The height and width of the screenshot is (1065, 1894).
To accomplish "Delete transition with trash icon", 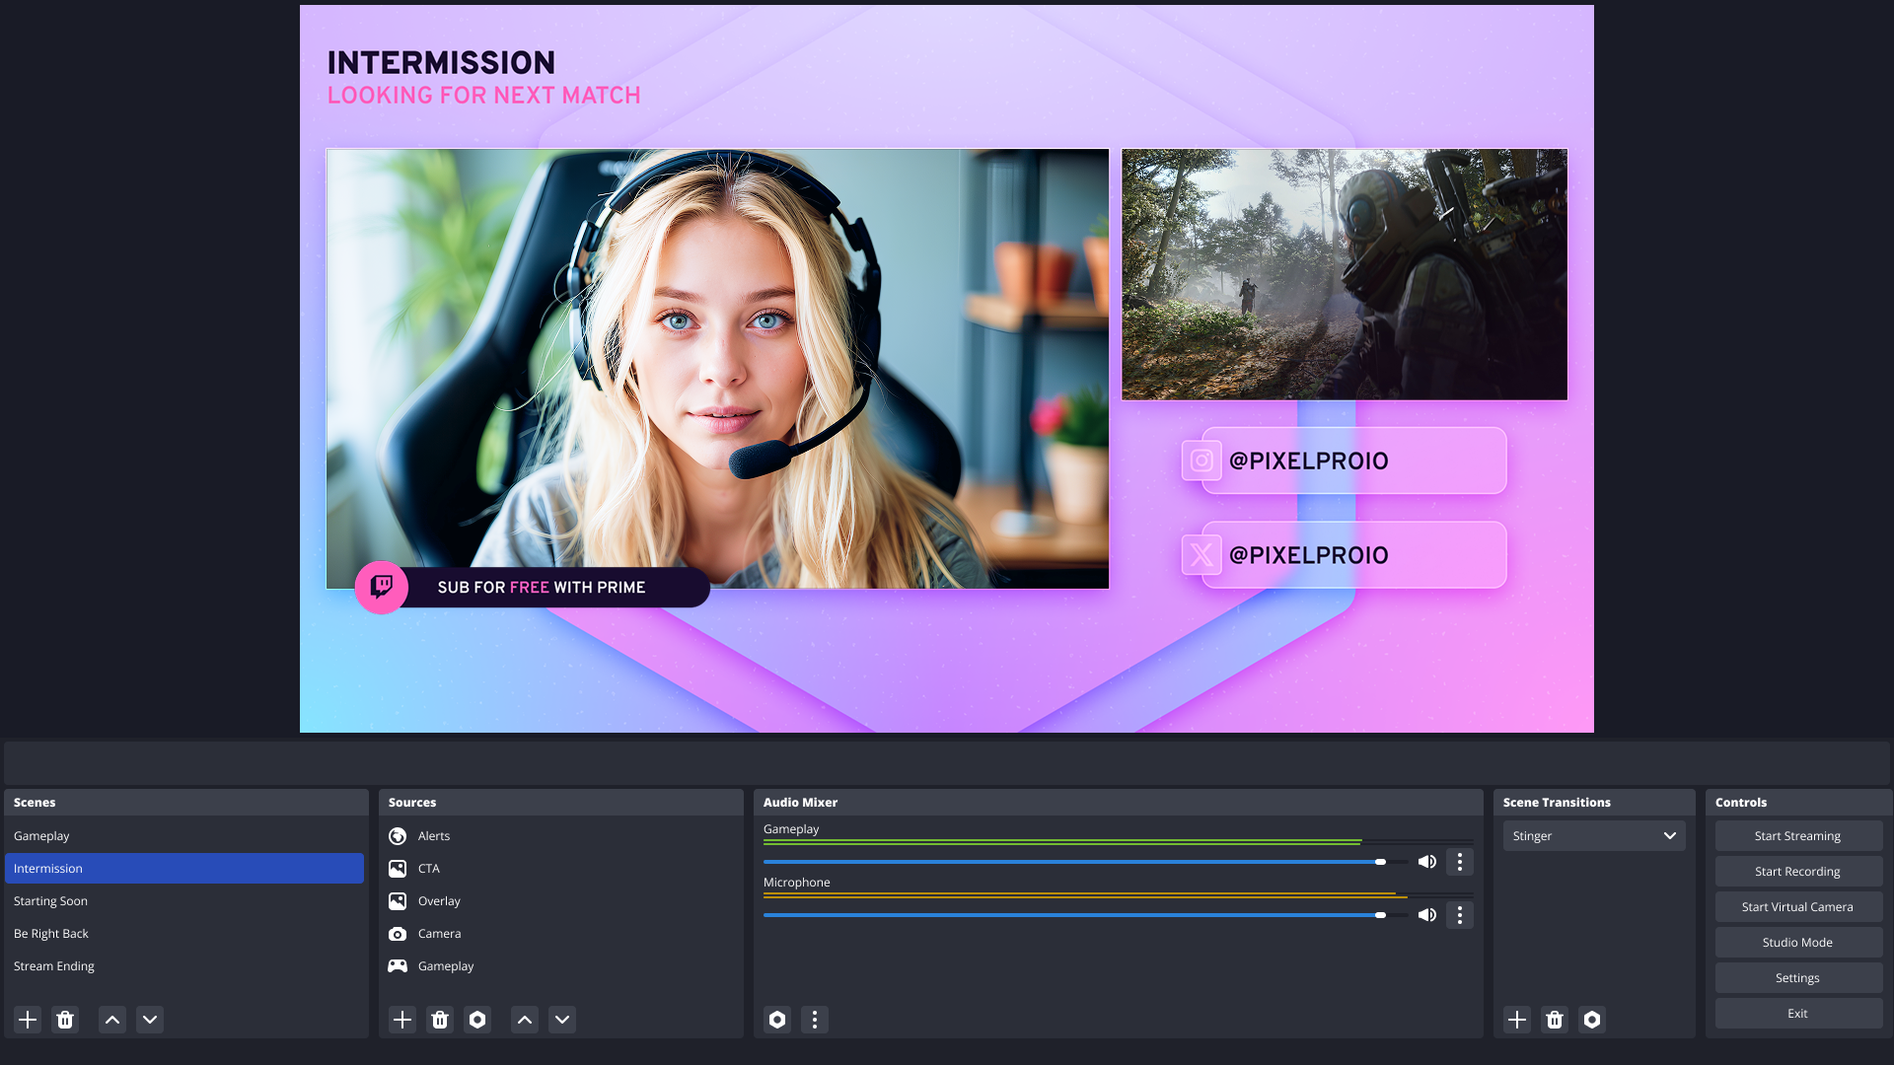I will 1555,1020.
